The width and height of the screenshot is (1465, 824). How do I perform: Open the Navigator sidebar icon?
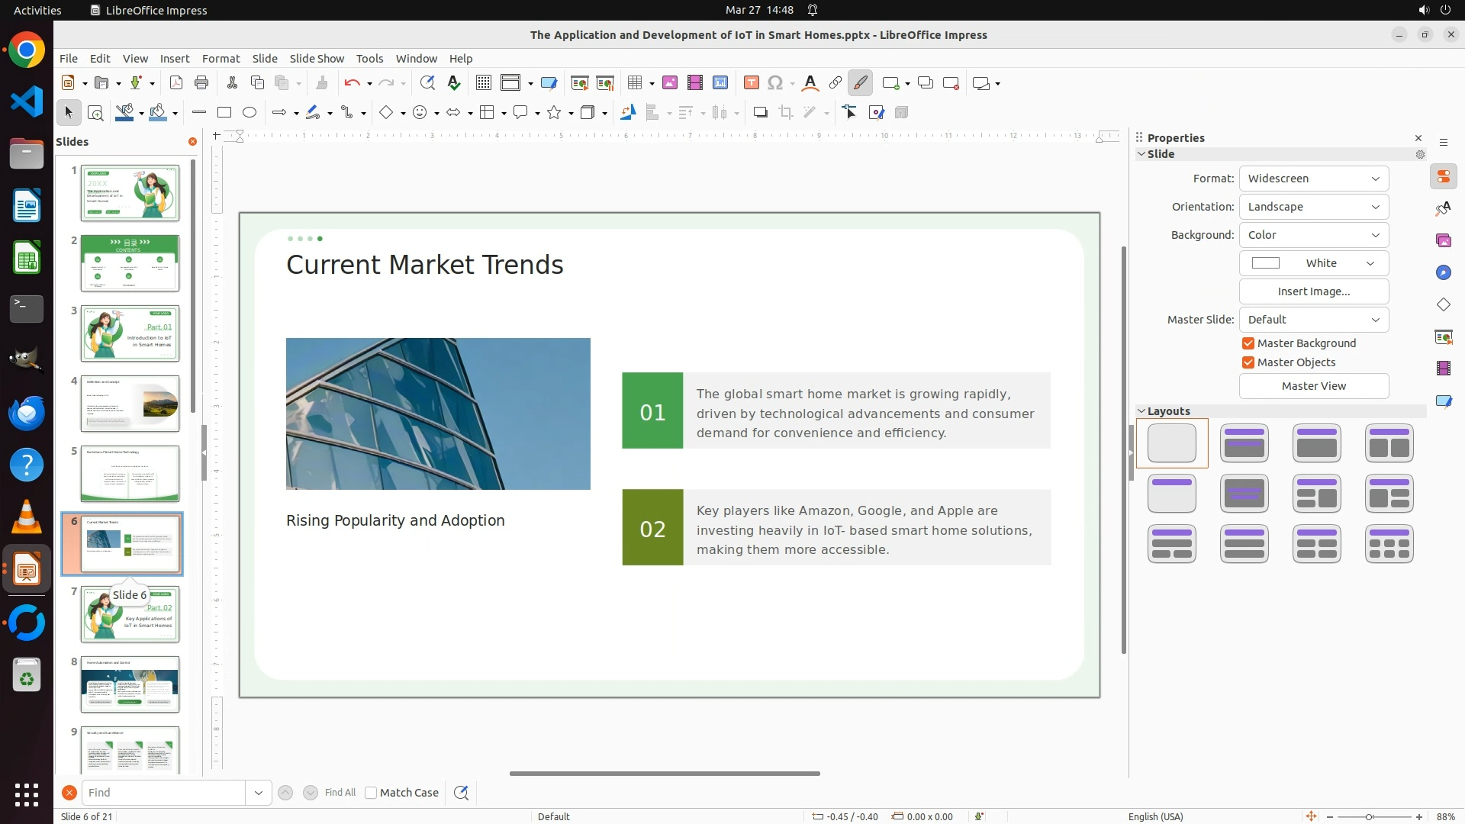[1443, 273]
